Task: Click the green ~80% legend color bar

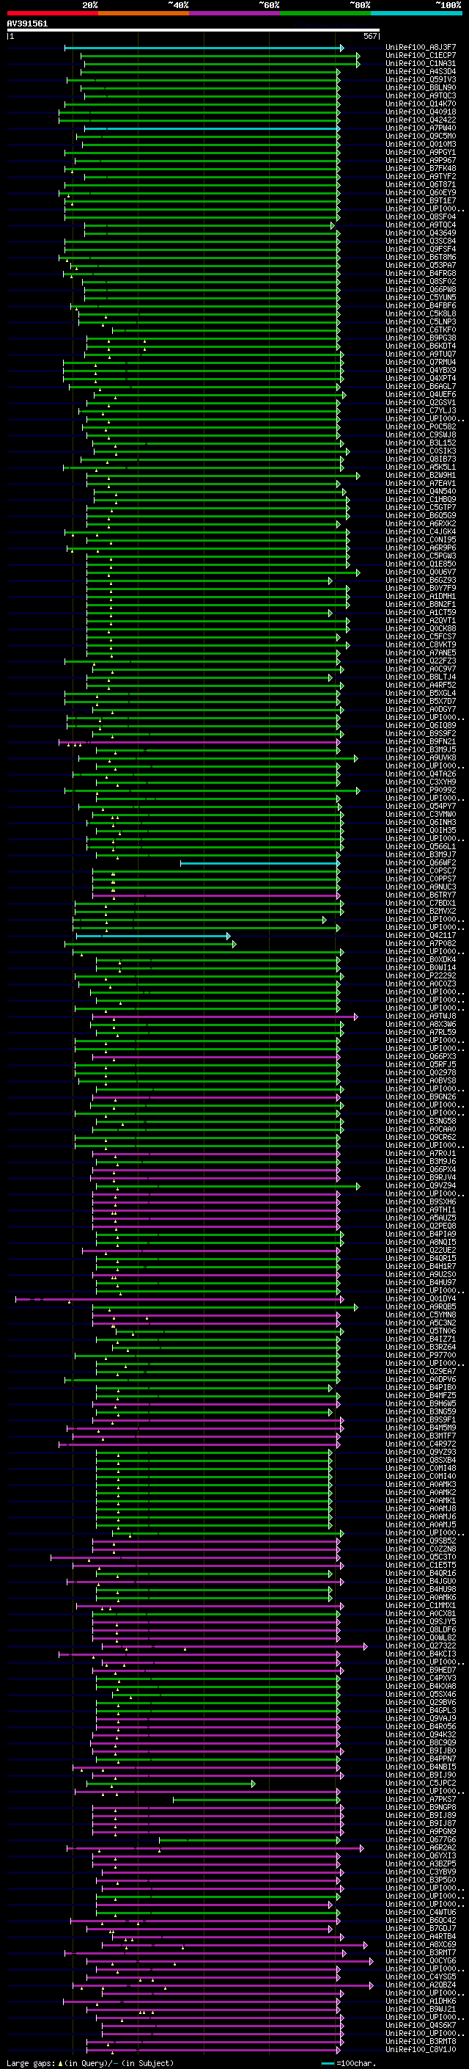Action: pyautogui.click(x=325, y=13)
